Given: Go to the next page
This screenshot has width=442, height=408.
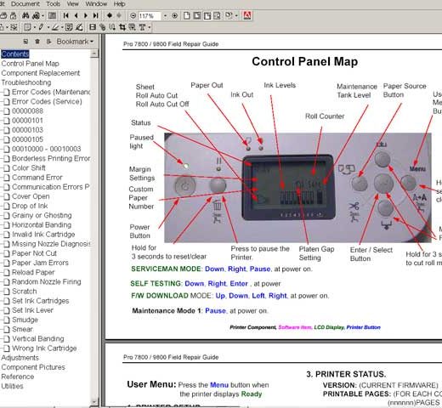Looking at the screenshot, I should click(86, 15).
